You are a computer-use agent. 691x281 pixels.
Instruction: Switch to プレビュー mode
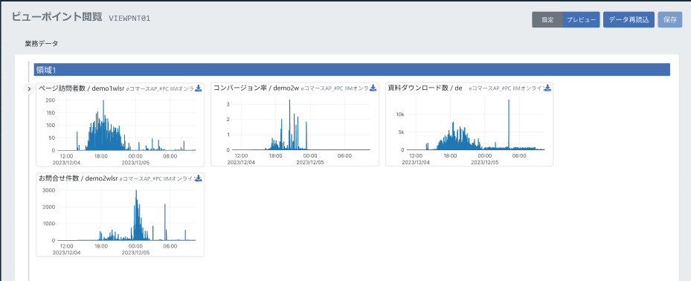coord(581,20)
